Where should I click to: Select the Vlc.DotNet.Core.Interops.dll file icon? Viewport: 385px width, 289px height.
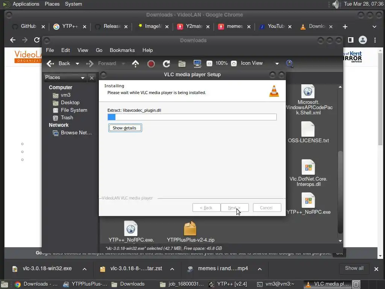(308, 167)
